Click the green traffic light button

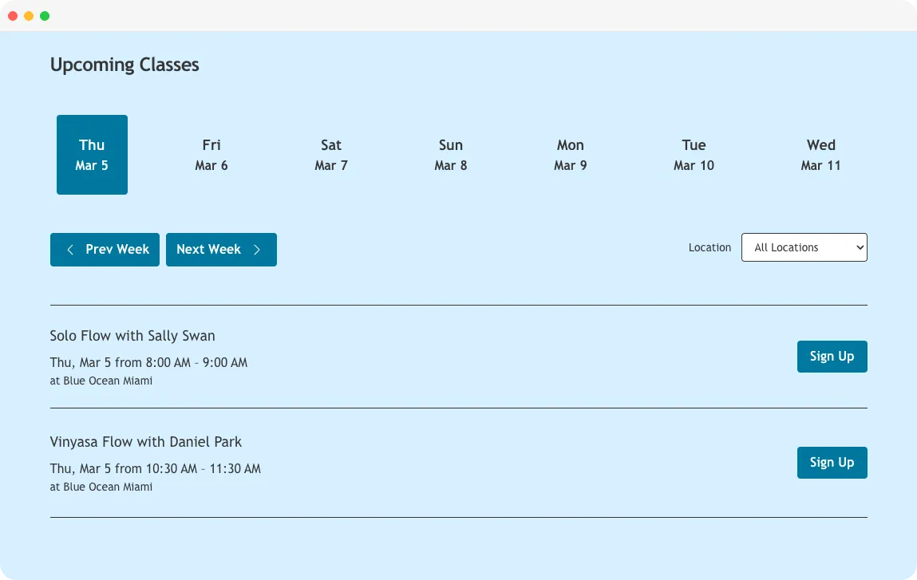coord(45,15)
